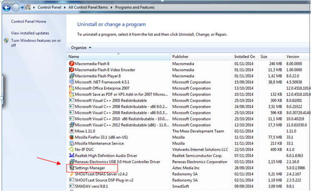Click Programs and Features breadcrumb

[135, 7]
